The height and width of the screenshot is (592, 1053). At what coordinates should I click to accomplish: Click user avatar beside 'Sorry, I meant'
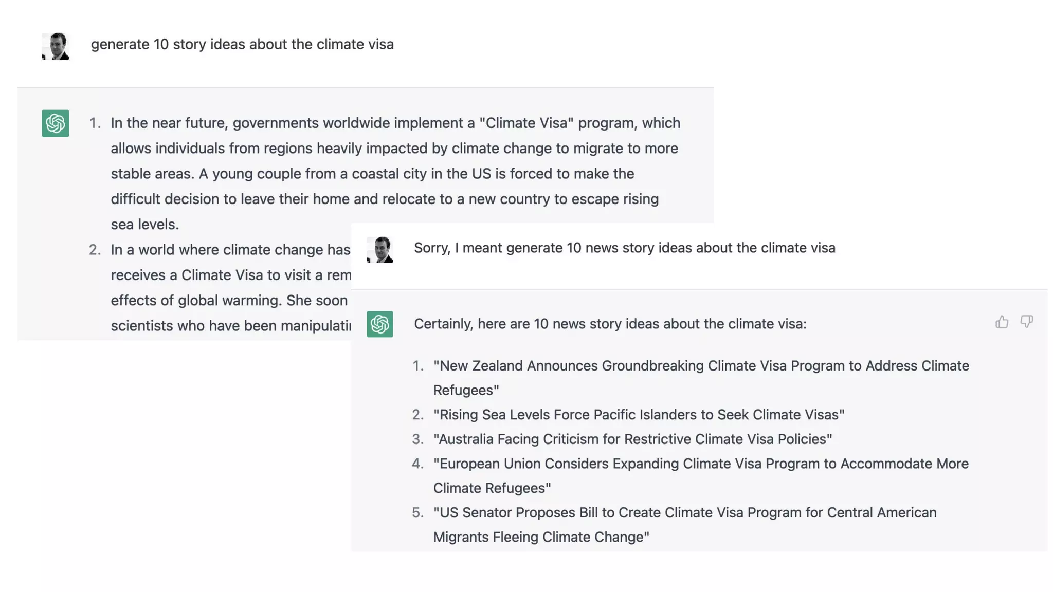pyautogui.click(x=380, y=250)
